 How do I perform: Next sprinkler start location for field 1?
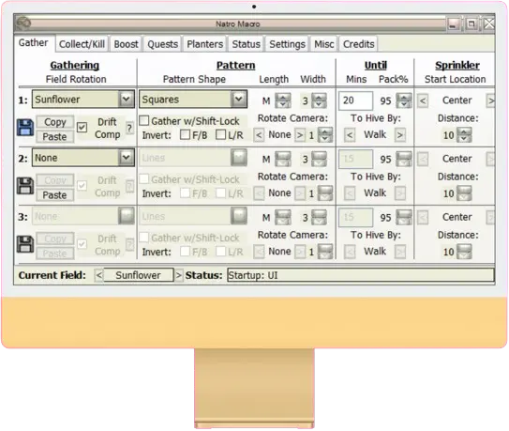click(x=490, y=100)
